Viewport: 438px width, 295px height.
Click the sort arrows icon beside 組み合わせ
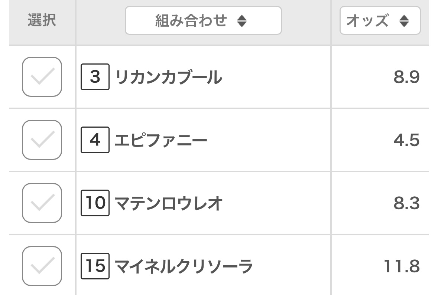242,21
